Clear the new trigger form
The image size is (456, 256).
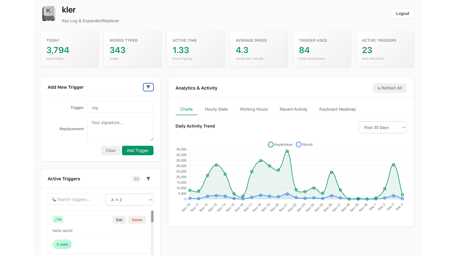(111, 151)
